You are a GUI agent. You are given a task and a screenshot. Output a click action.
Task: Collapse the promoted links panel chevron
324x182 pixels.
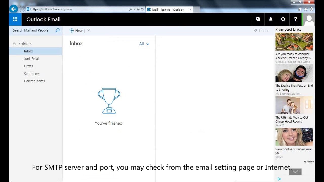click(295, 172)
